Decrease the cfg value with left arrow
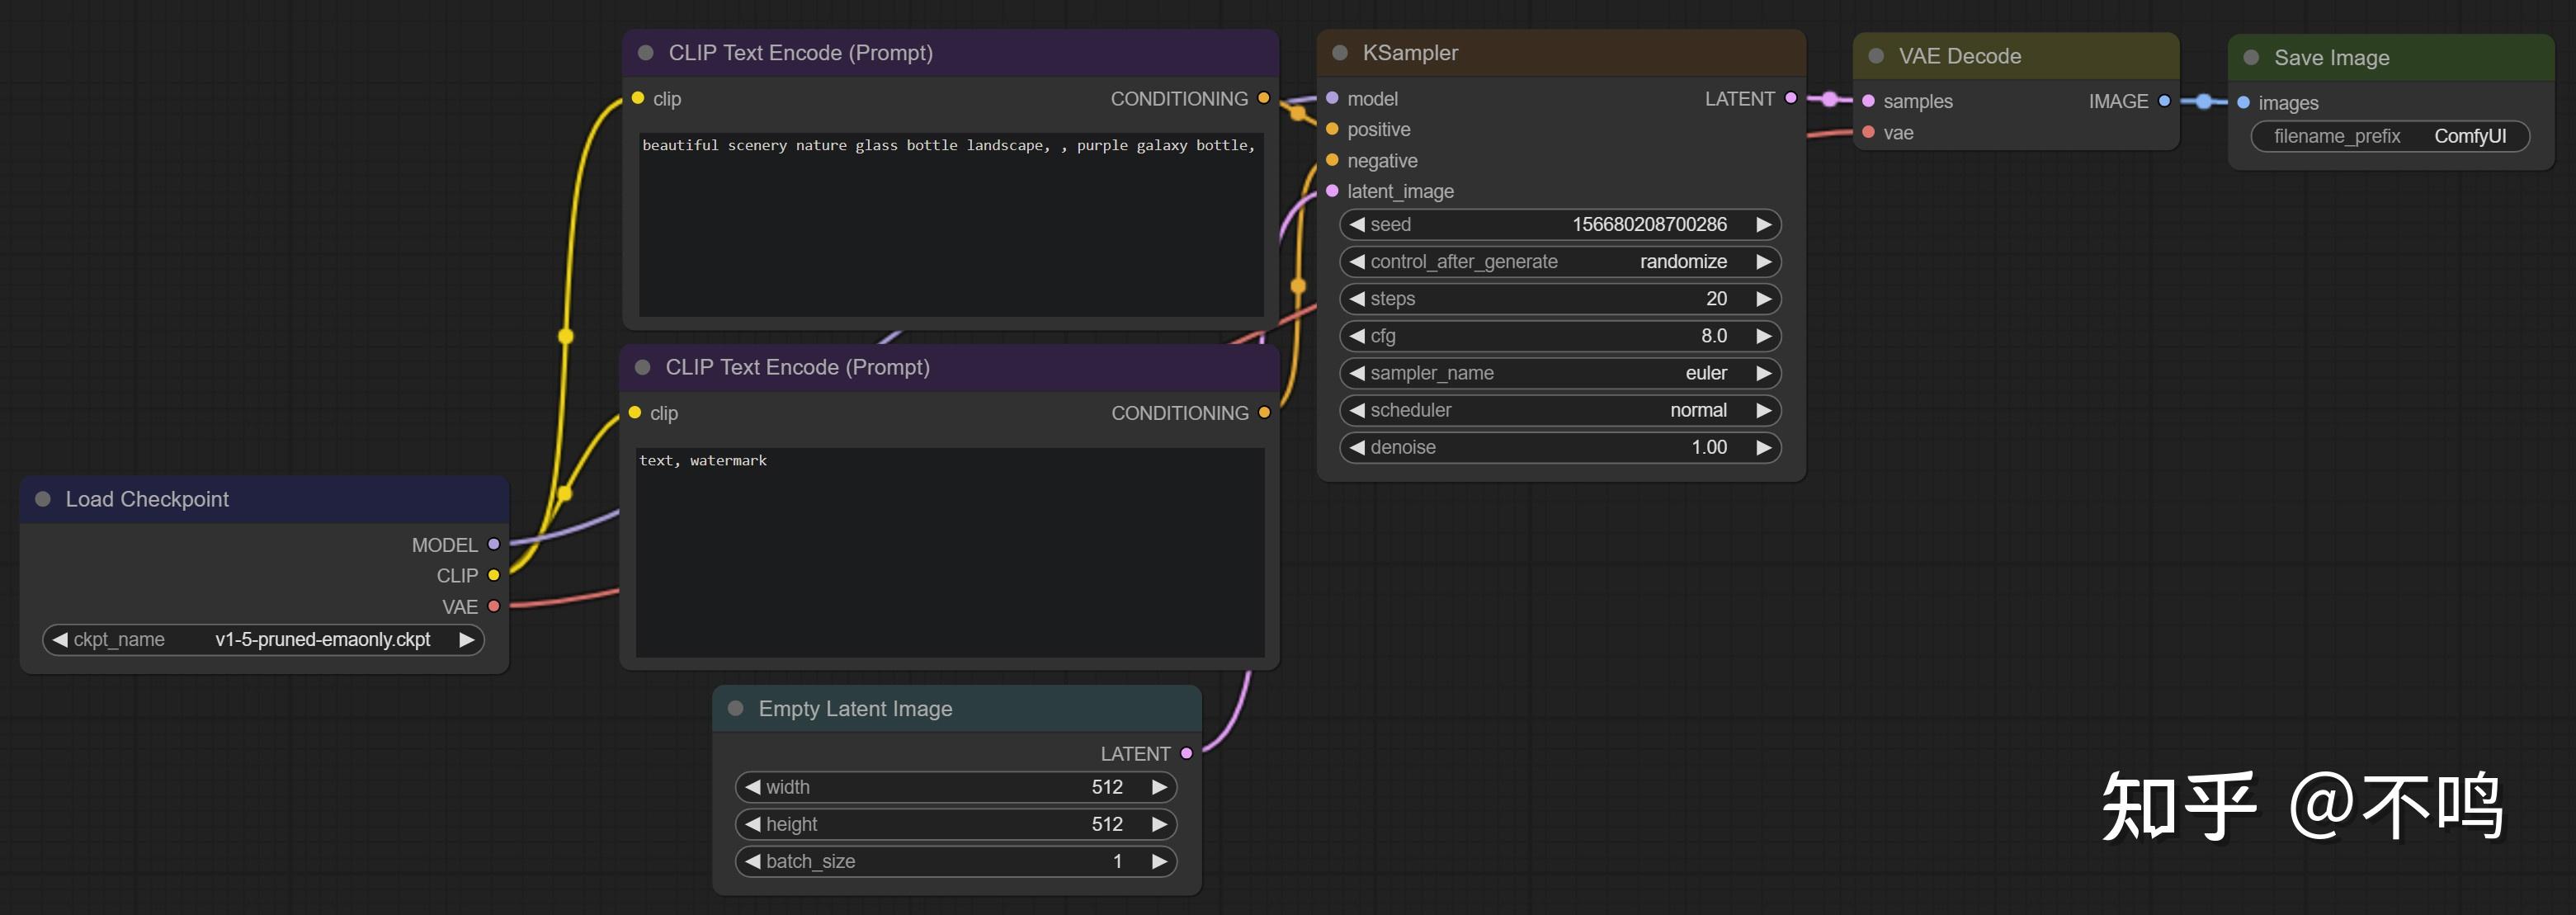Screen dimensions: 2576x915 coord(1357,336)
